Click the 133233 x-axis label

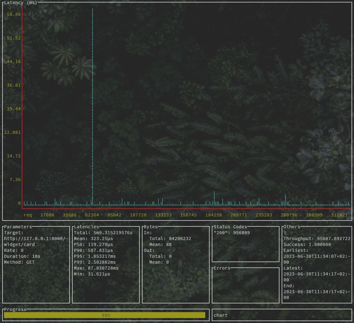pos(163,215)
